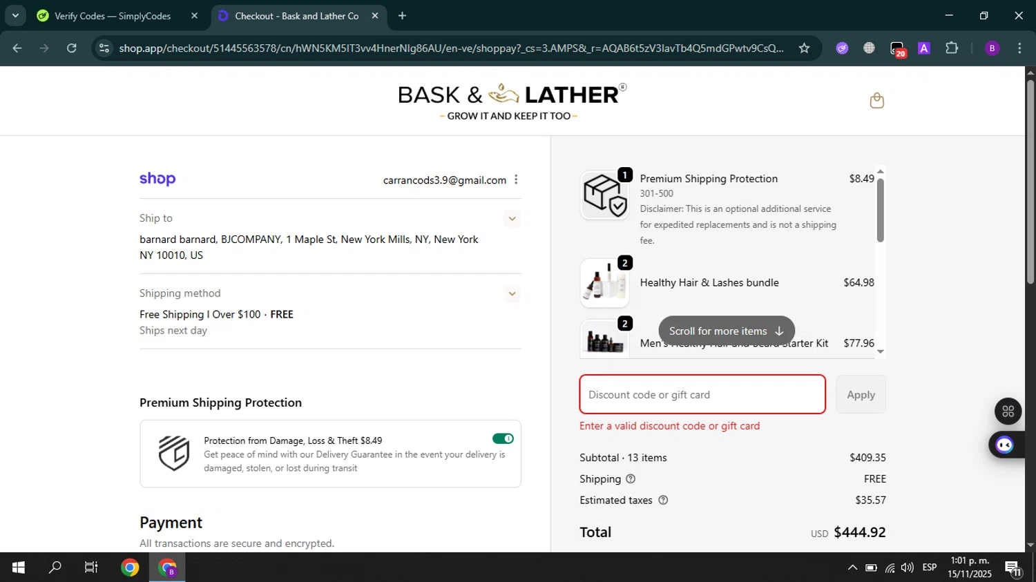Open a new browser tab

(x=402, y=16)
